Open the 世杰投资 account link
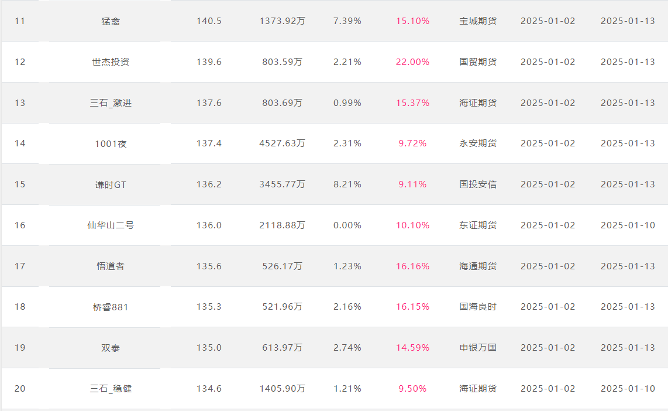 point(111,62)
